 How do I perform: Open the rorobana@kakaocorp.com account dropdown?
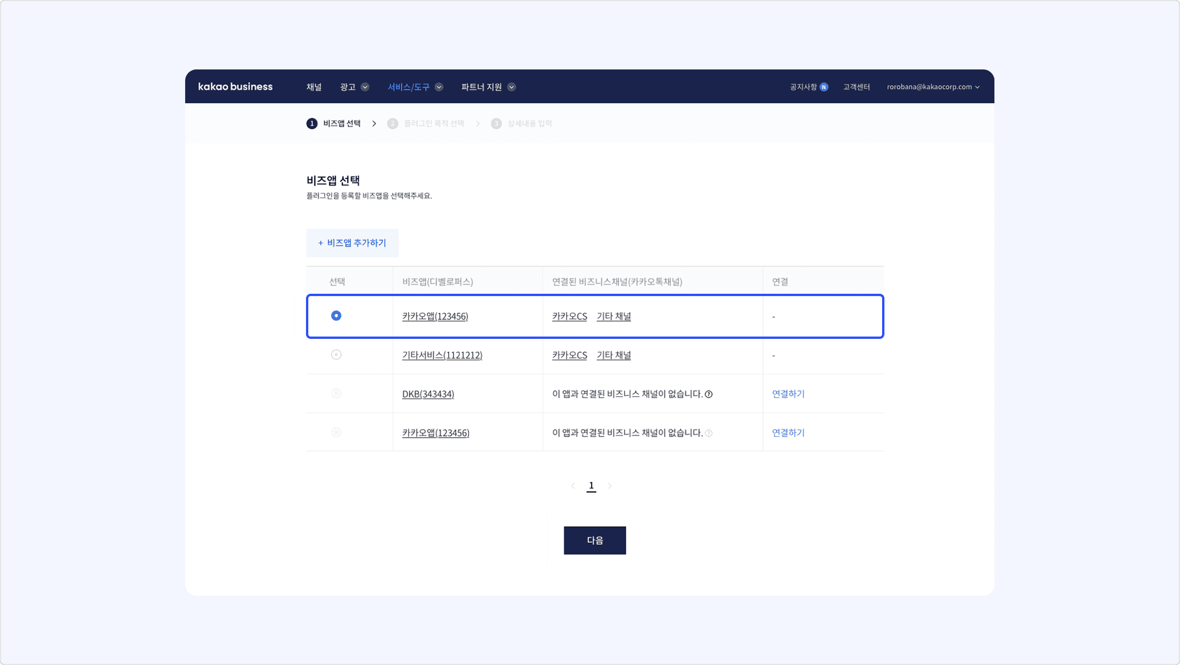[932, 87]
